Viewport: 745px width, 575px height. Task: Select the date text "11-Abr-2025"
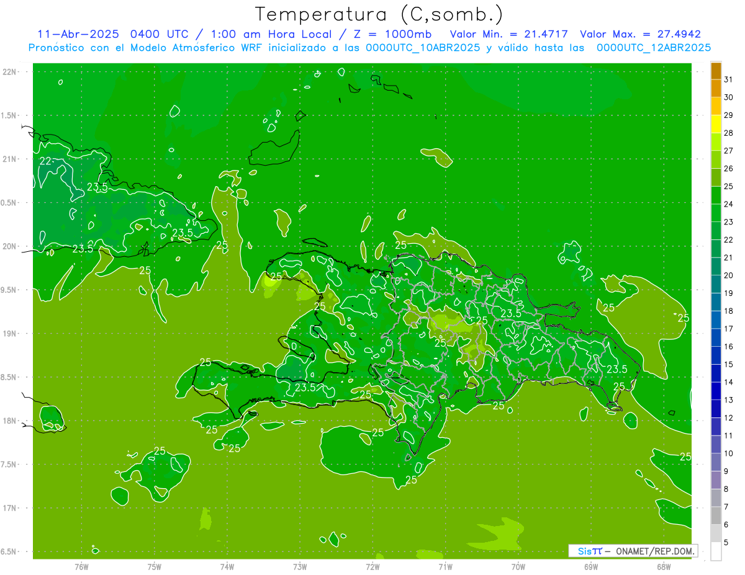pos(79,34)
